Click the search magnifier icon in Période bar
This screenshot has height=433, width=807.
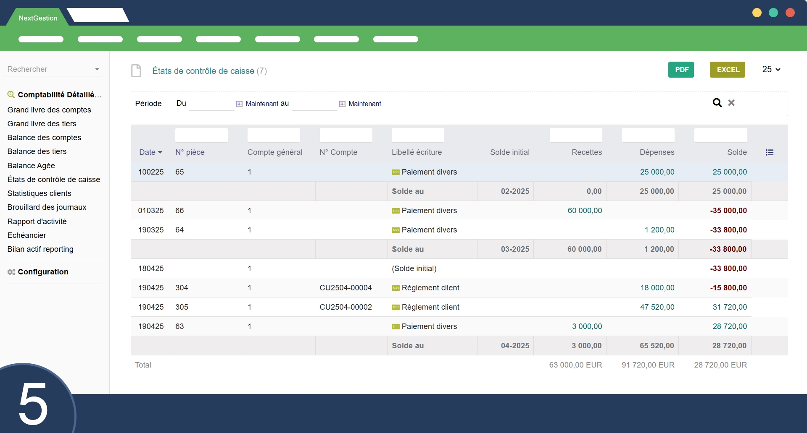point(717,103)
